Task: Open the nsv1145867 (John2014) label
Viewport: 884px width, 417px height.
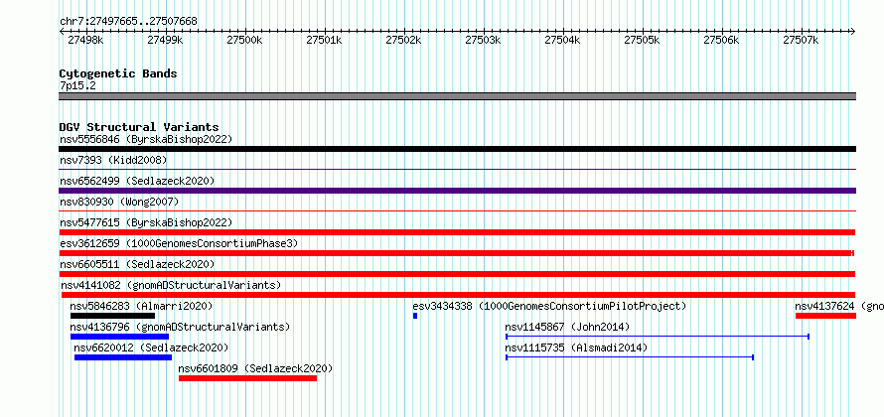Action: click(567, 327)
